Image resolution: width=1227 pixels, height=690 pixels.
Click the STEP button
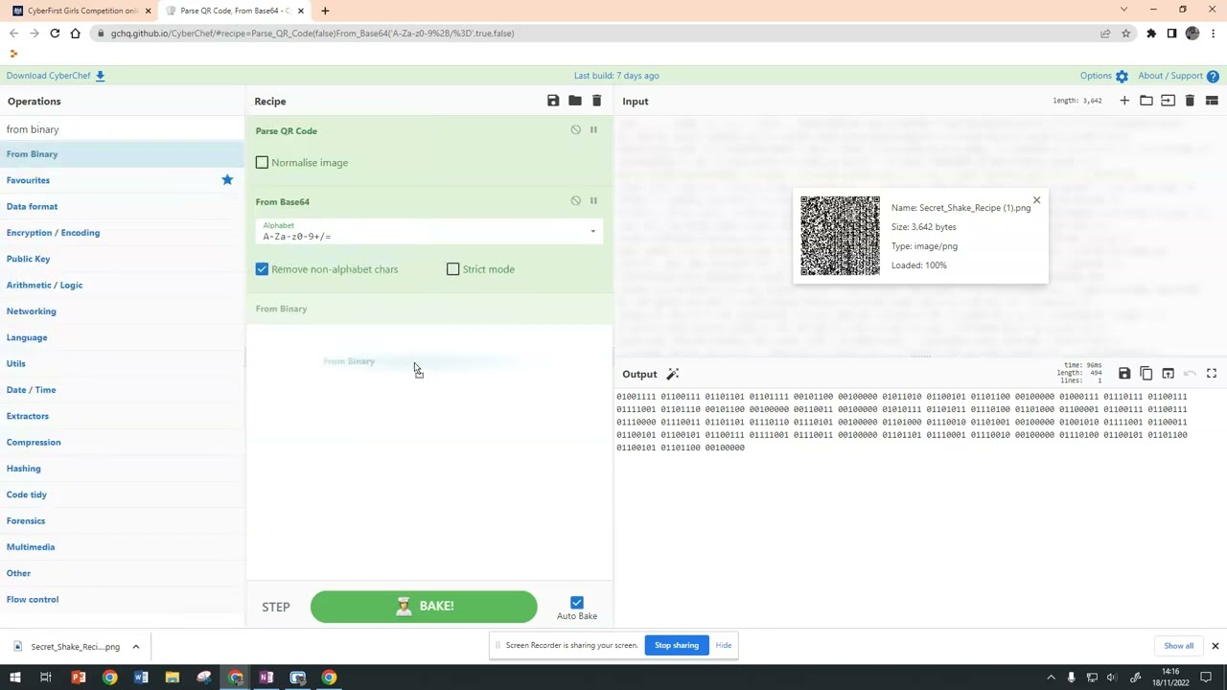point(276,607)
